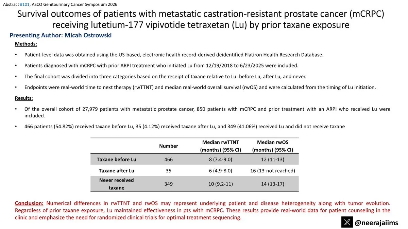The width and height of the screenshot is (408, 229).
Task: Select the Taxane after Lu row label
Action: (117, 171)
